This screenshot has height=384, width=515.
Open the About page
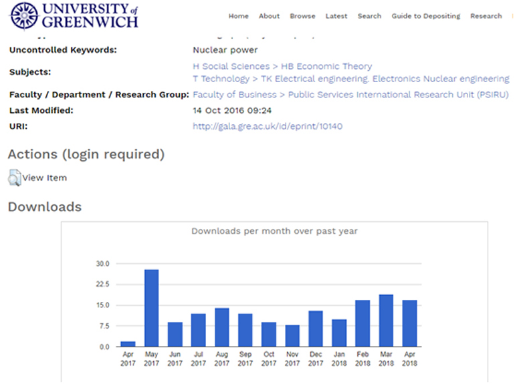coord(269,16)
